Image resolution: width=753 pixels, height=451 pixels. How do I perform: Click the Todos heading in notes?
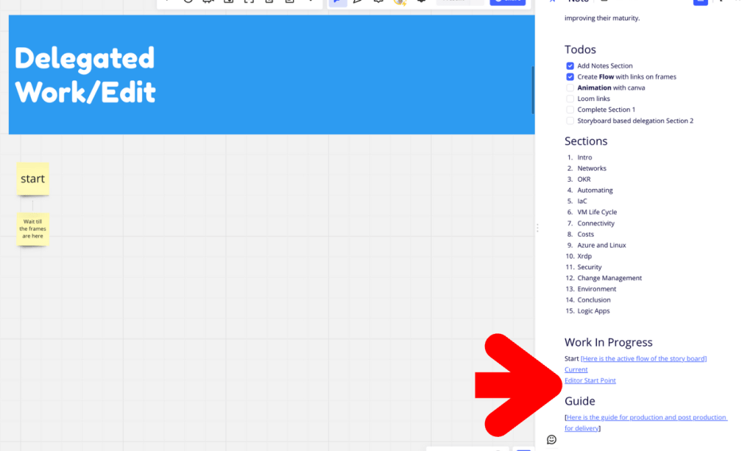[x=580, y=49]
